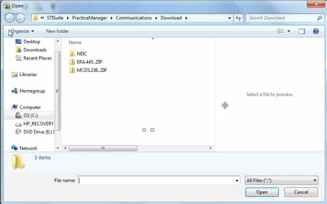
Task: Expand the file type All Files dropdown
Action: [x=282, y=180]
